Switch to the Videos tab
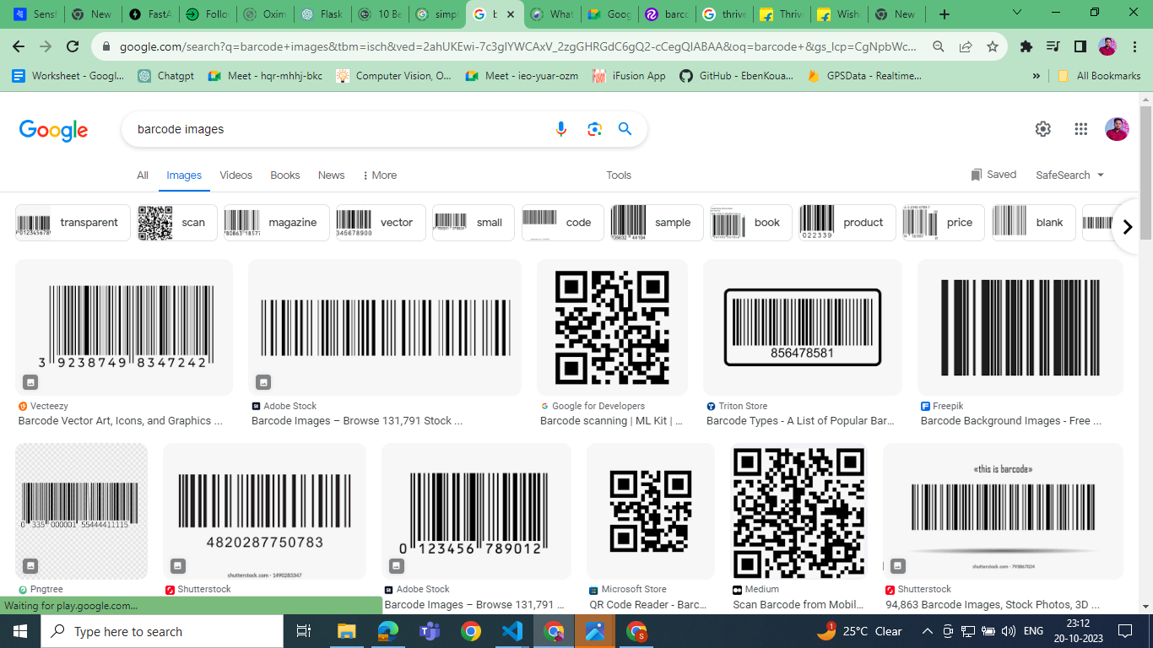Screen dimensions: 1153x648 (x=235, y=175)
